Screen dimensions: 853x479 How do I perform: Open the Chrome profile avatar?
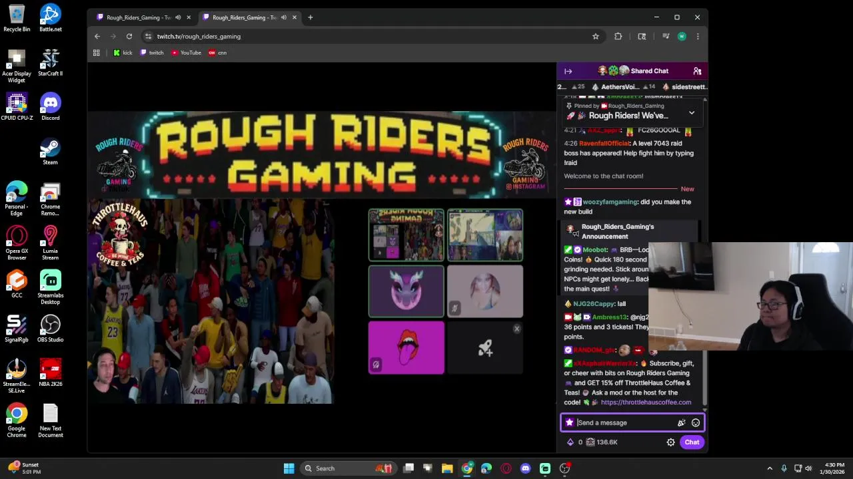[x=682, y=37]
